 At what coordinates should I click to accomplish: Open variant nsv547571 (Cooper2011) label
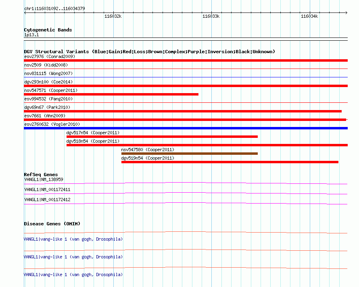(x=50, y=90)
